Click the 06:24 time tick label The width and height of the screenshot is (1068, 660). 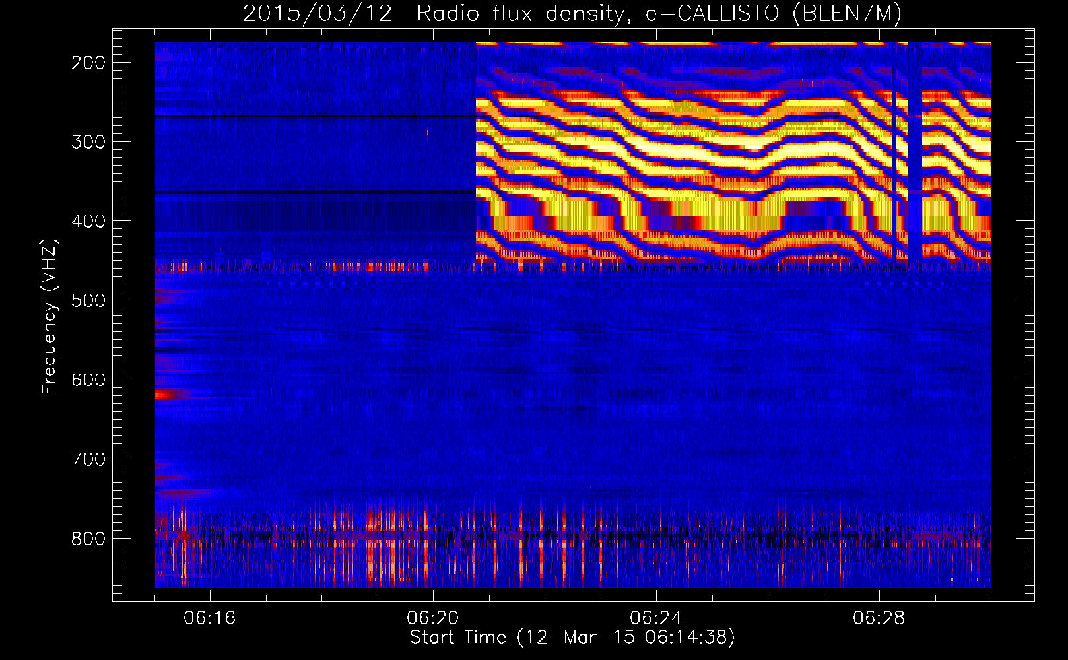tap(656, 618)
